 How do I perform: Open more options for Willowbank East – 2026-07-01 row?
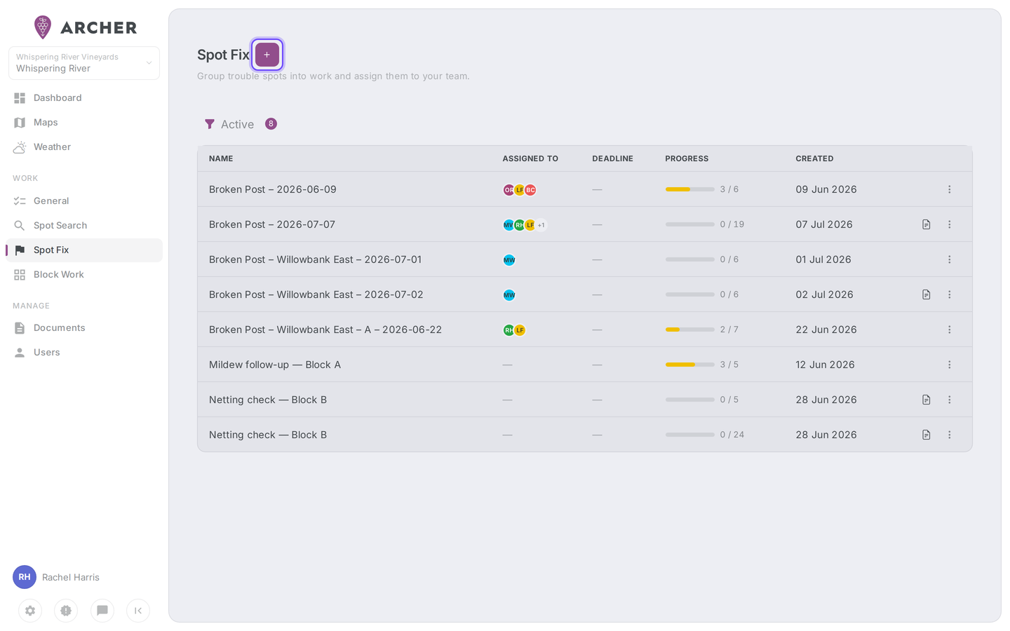click(950, 259)
